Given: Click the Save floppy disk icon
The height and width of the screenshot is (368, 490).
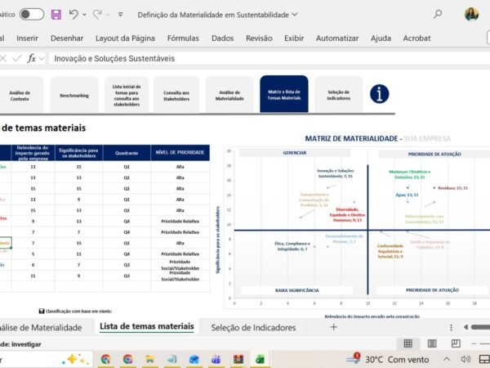Looking at the screenshot, I should (x=56, y=15).
